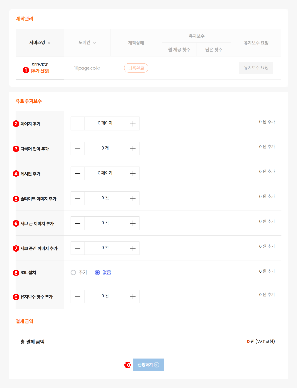Add one 서브 중간 이미지 with plus
Viewport: 297px width, 388px height.
click(x=133, y=248)
